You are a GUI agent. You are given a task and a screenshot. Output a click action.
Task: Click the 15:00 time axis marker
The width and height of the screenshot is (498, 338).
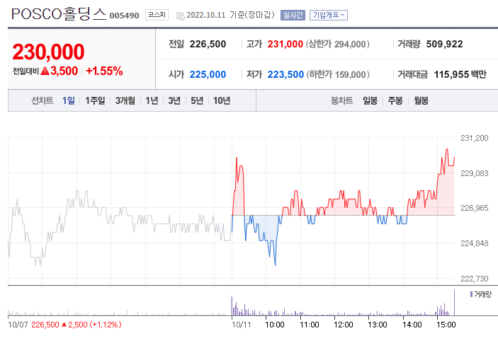tap(446, 325)
